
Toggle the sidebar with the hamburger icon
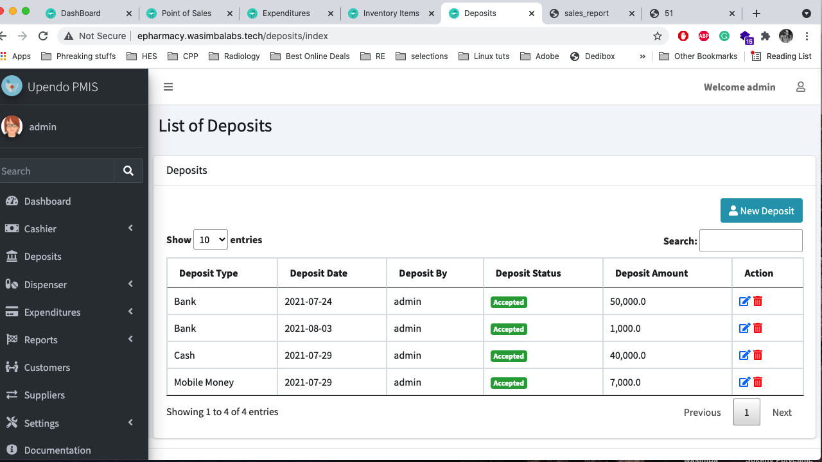coord(168,87)
